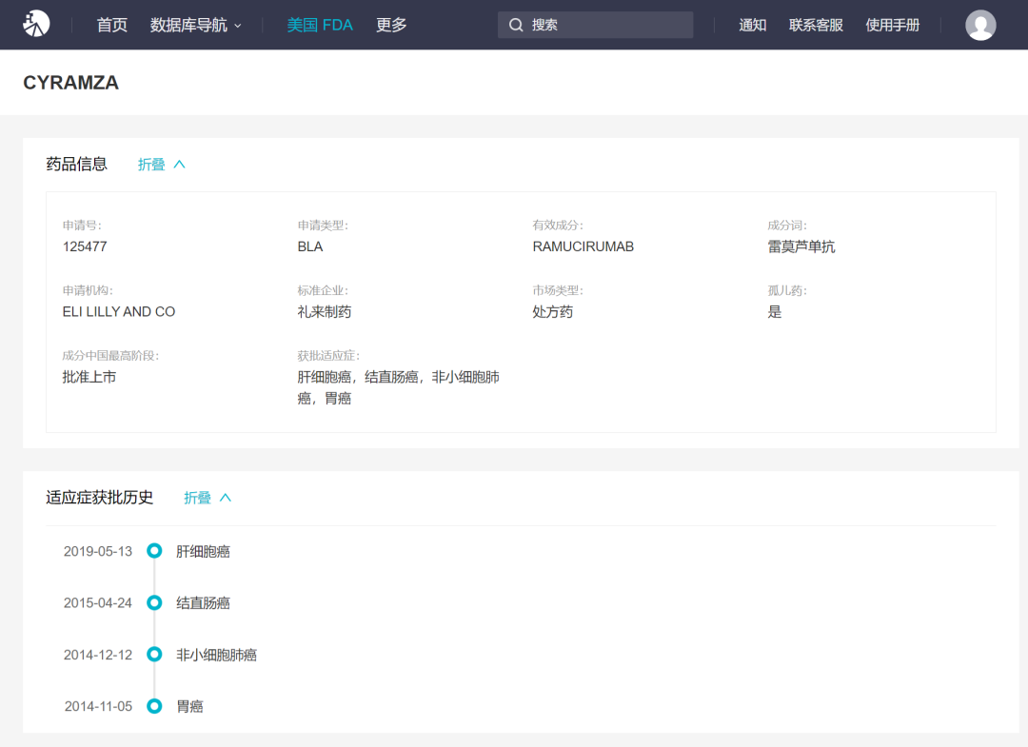
Task: Select the 2019-05-13 timeline marker
Action: click(x=154, y=551)
